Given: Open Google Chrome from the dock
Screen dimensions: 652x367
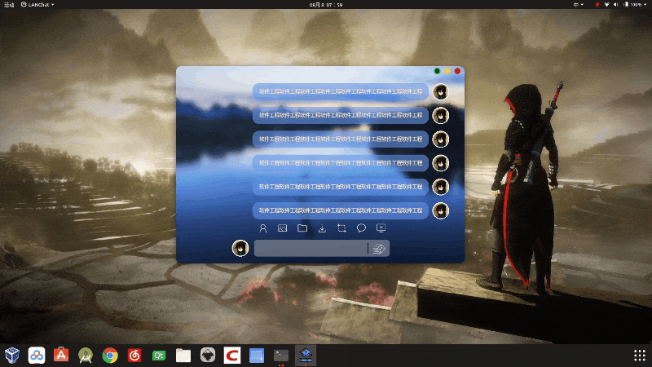Looking at the screenshot, I should point(110,356).
